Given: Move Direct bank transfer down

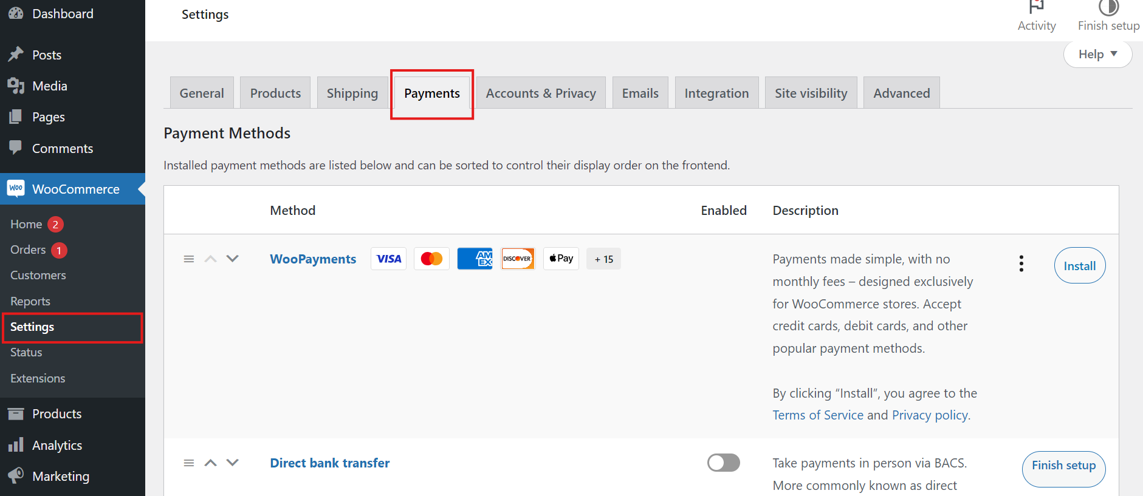Looking at the screenshot, I should click(x=233, y=463).
